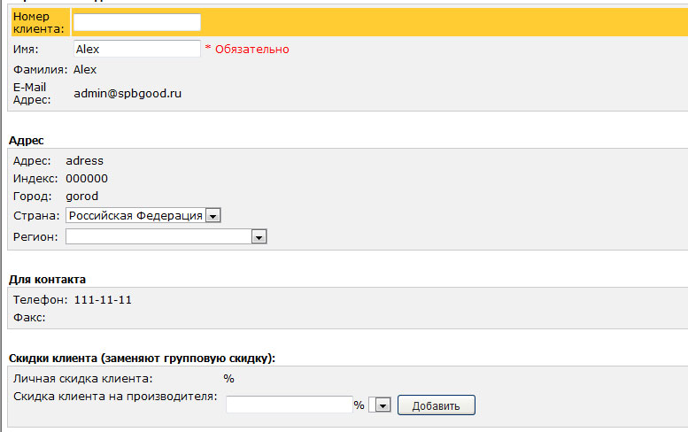
Task: Click the Факс label
Action: pyautogui.click(x=28, y=316)
